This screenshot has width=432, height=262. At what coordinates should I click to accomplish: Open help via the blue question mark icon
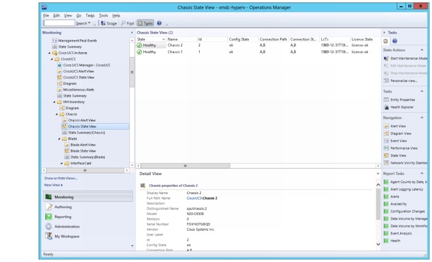(x=159, y=23)
